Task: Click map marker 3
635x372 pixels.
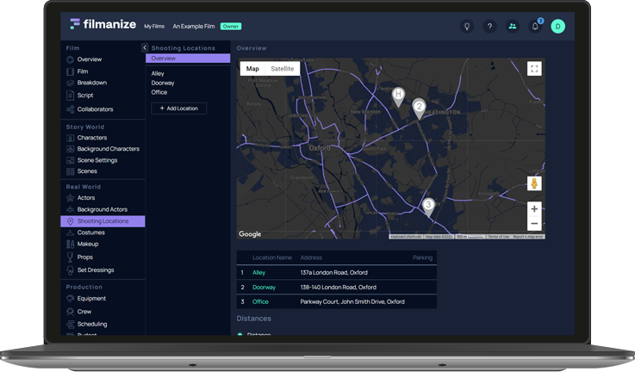Action: coord(428,207)
